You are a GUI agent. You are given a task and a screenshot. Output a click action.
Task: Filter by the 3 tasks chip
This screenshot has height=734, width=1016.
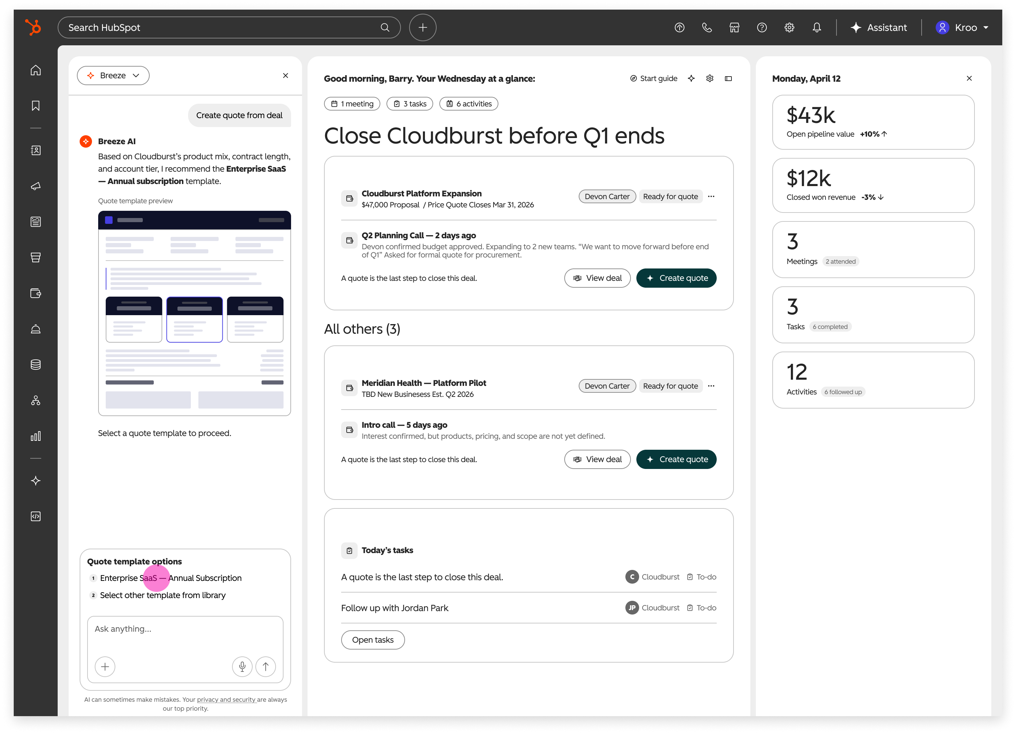coord(410,104)
